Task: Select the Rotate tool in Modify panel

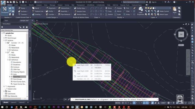Action: point(118,8)
